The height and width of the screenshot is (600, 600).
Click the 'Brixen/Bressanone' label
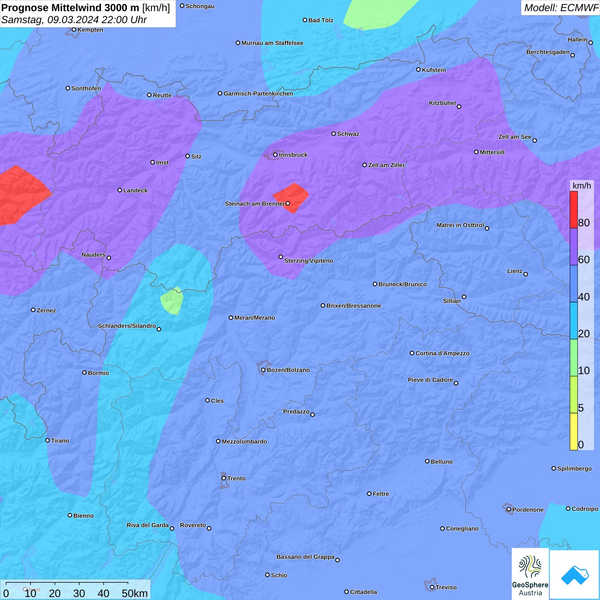point(354,306)
